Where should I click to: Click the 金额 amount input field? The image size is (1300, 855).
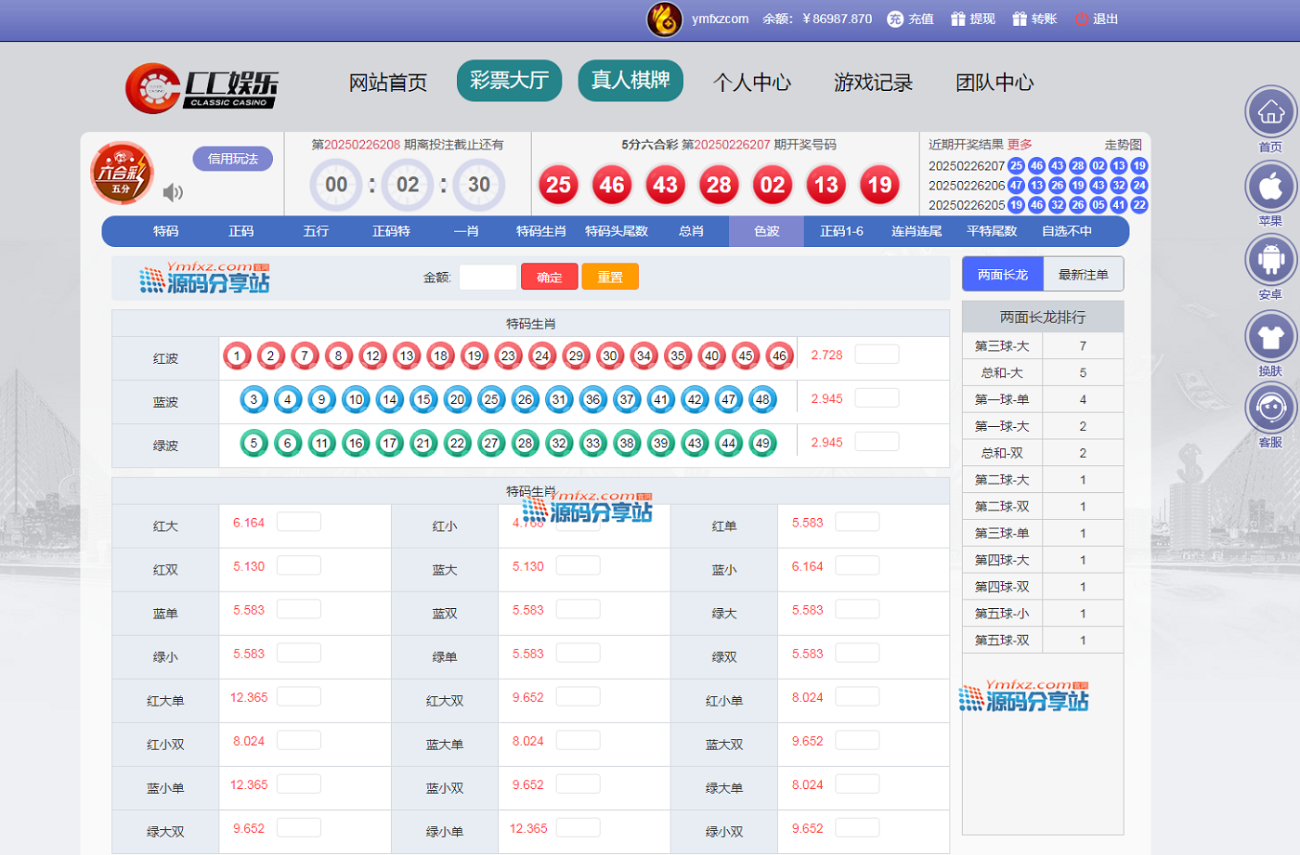point(487,277)
